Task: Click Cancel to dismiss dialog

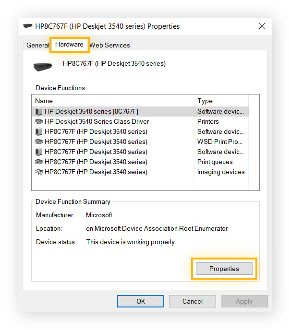Action: tap(192, 301)
